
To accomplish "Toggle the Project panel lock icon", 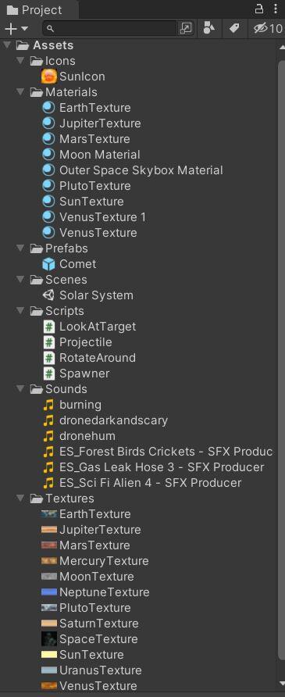I will (x=259, y=9).
